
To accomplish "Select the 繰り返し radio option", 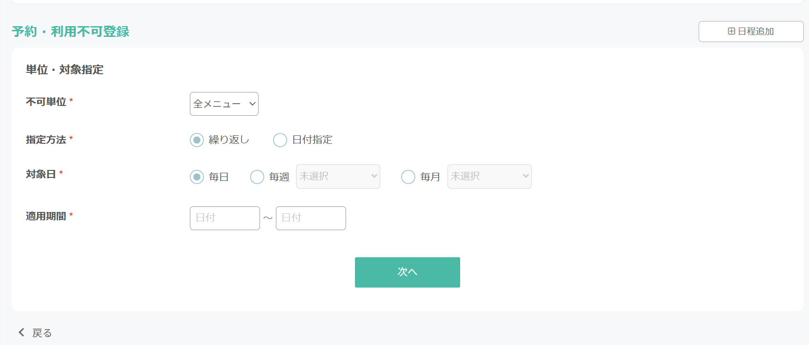I will click(197, 140).
